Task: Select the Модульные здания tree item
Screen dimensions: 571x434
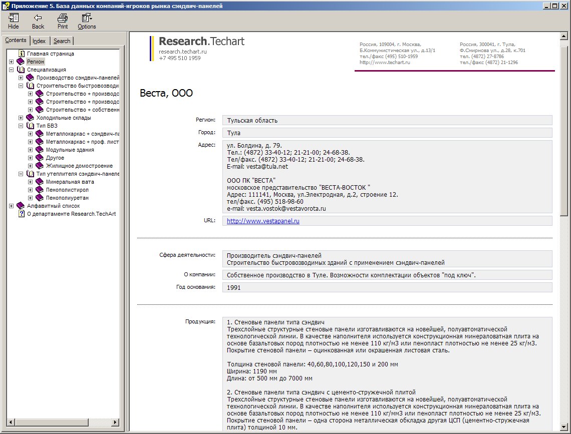Action: 70,150
